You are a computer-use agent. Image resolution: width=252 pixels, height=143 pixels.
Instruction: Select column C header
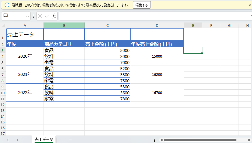pos(107,25)
